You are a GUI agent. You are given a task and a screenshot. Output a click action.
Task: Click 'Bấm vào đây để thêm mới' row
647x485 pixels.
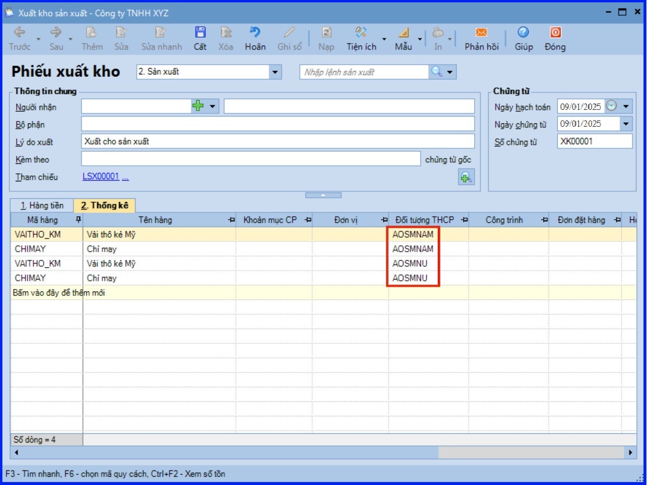click(59, 293)
